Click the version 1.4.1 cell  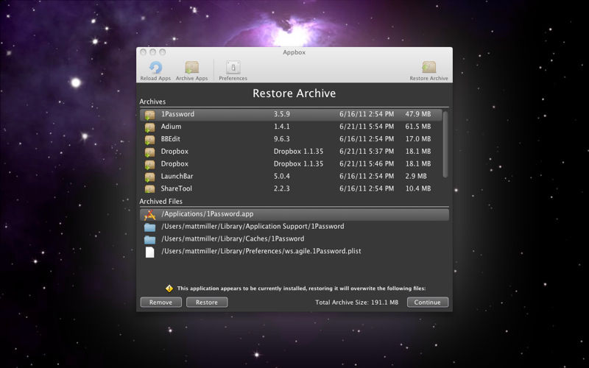click(282, 126)
